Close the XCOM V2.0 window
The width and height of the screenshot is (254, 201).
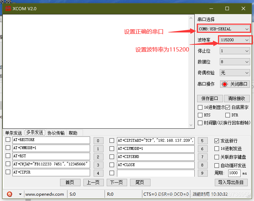[x=243, y=8]
